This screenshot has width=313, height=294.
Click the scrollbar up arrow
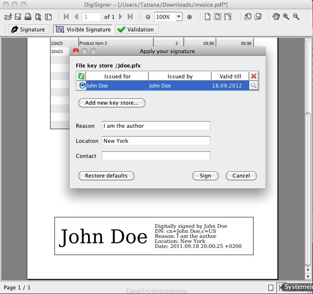click(308, 270)
